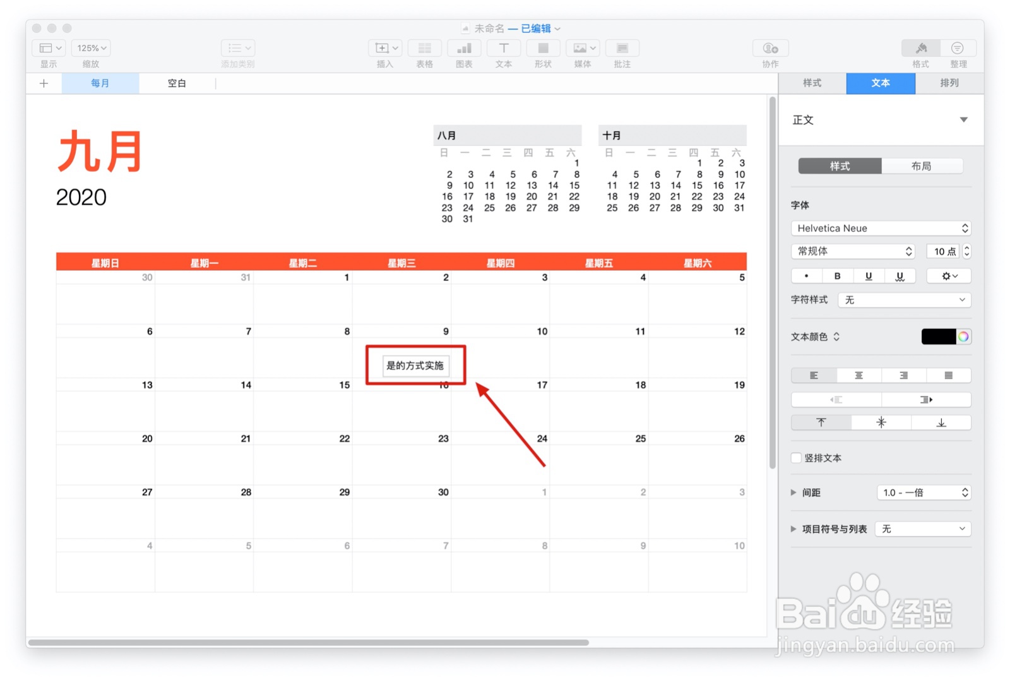Open the 空白 page tab
This screenshot has height=680, width=1010.
177,83
